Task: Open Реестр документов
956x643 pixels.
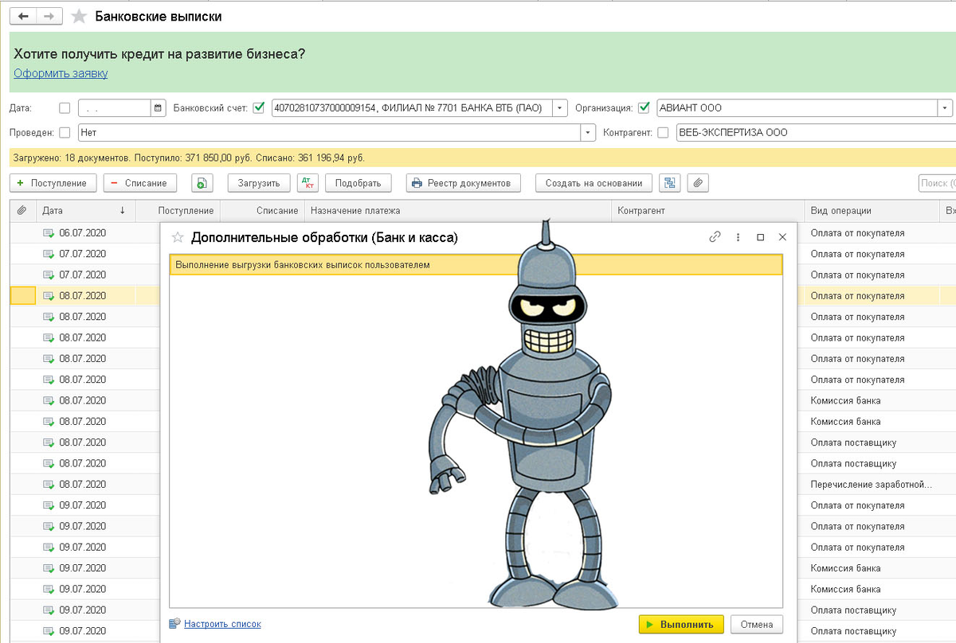Action: [464, 183]
